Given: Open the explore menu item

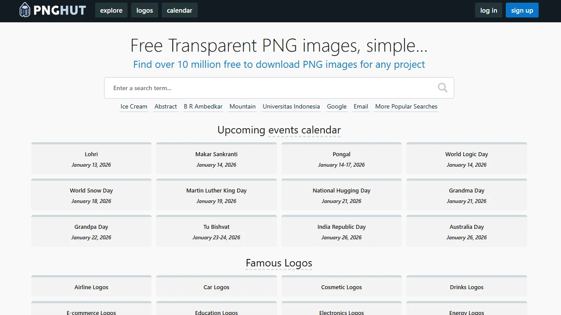Looking at the screenshot, I should click(111, 10).
